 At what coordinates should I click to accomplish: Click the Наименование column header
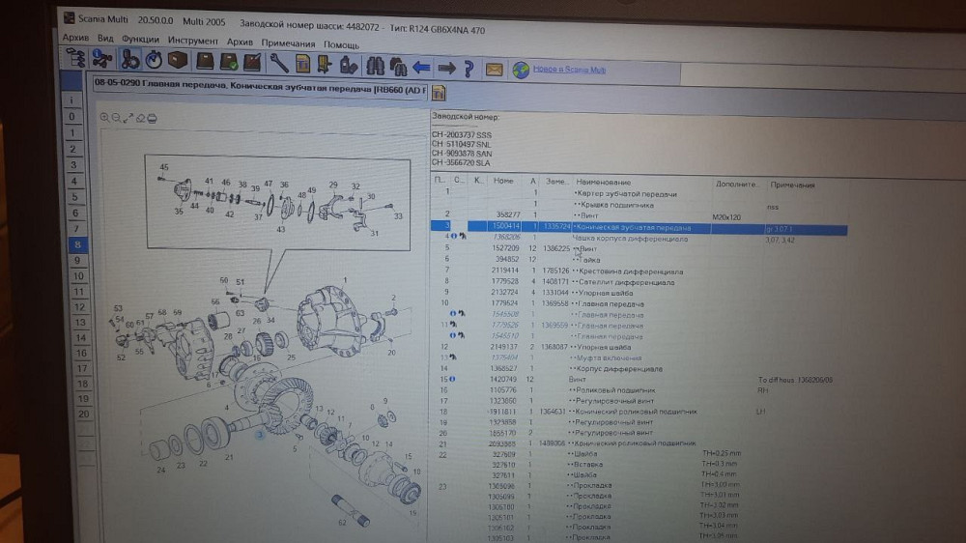pyautogui.click(x=604, y=183)
